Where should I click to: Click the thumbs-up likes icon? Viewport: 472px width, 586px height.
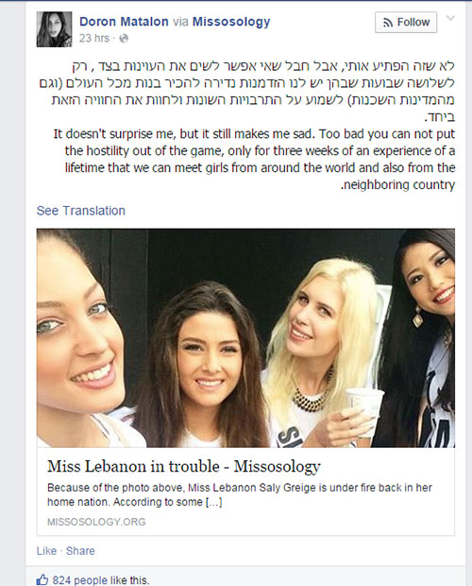point(42,580)
